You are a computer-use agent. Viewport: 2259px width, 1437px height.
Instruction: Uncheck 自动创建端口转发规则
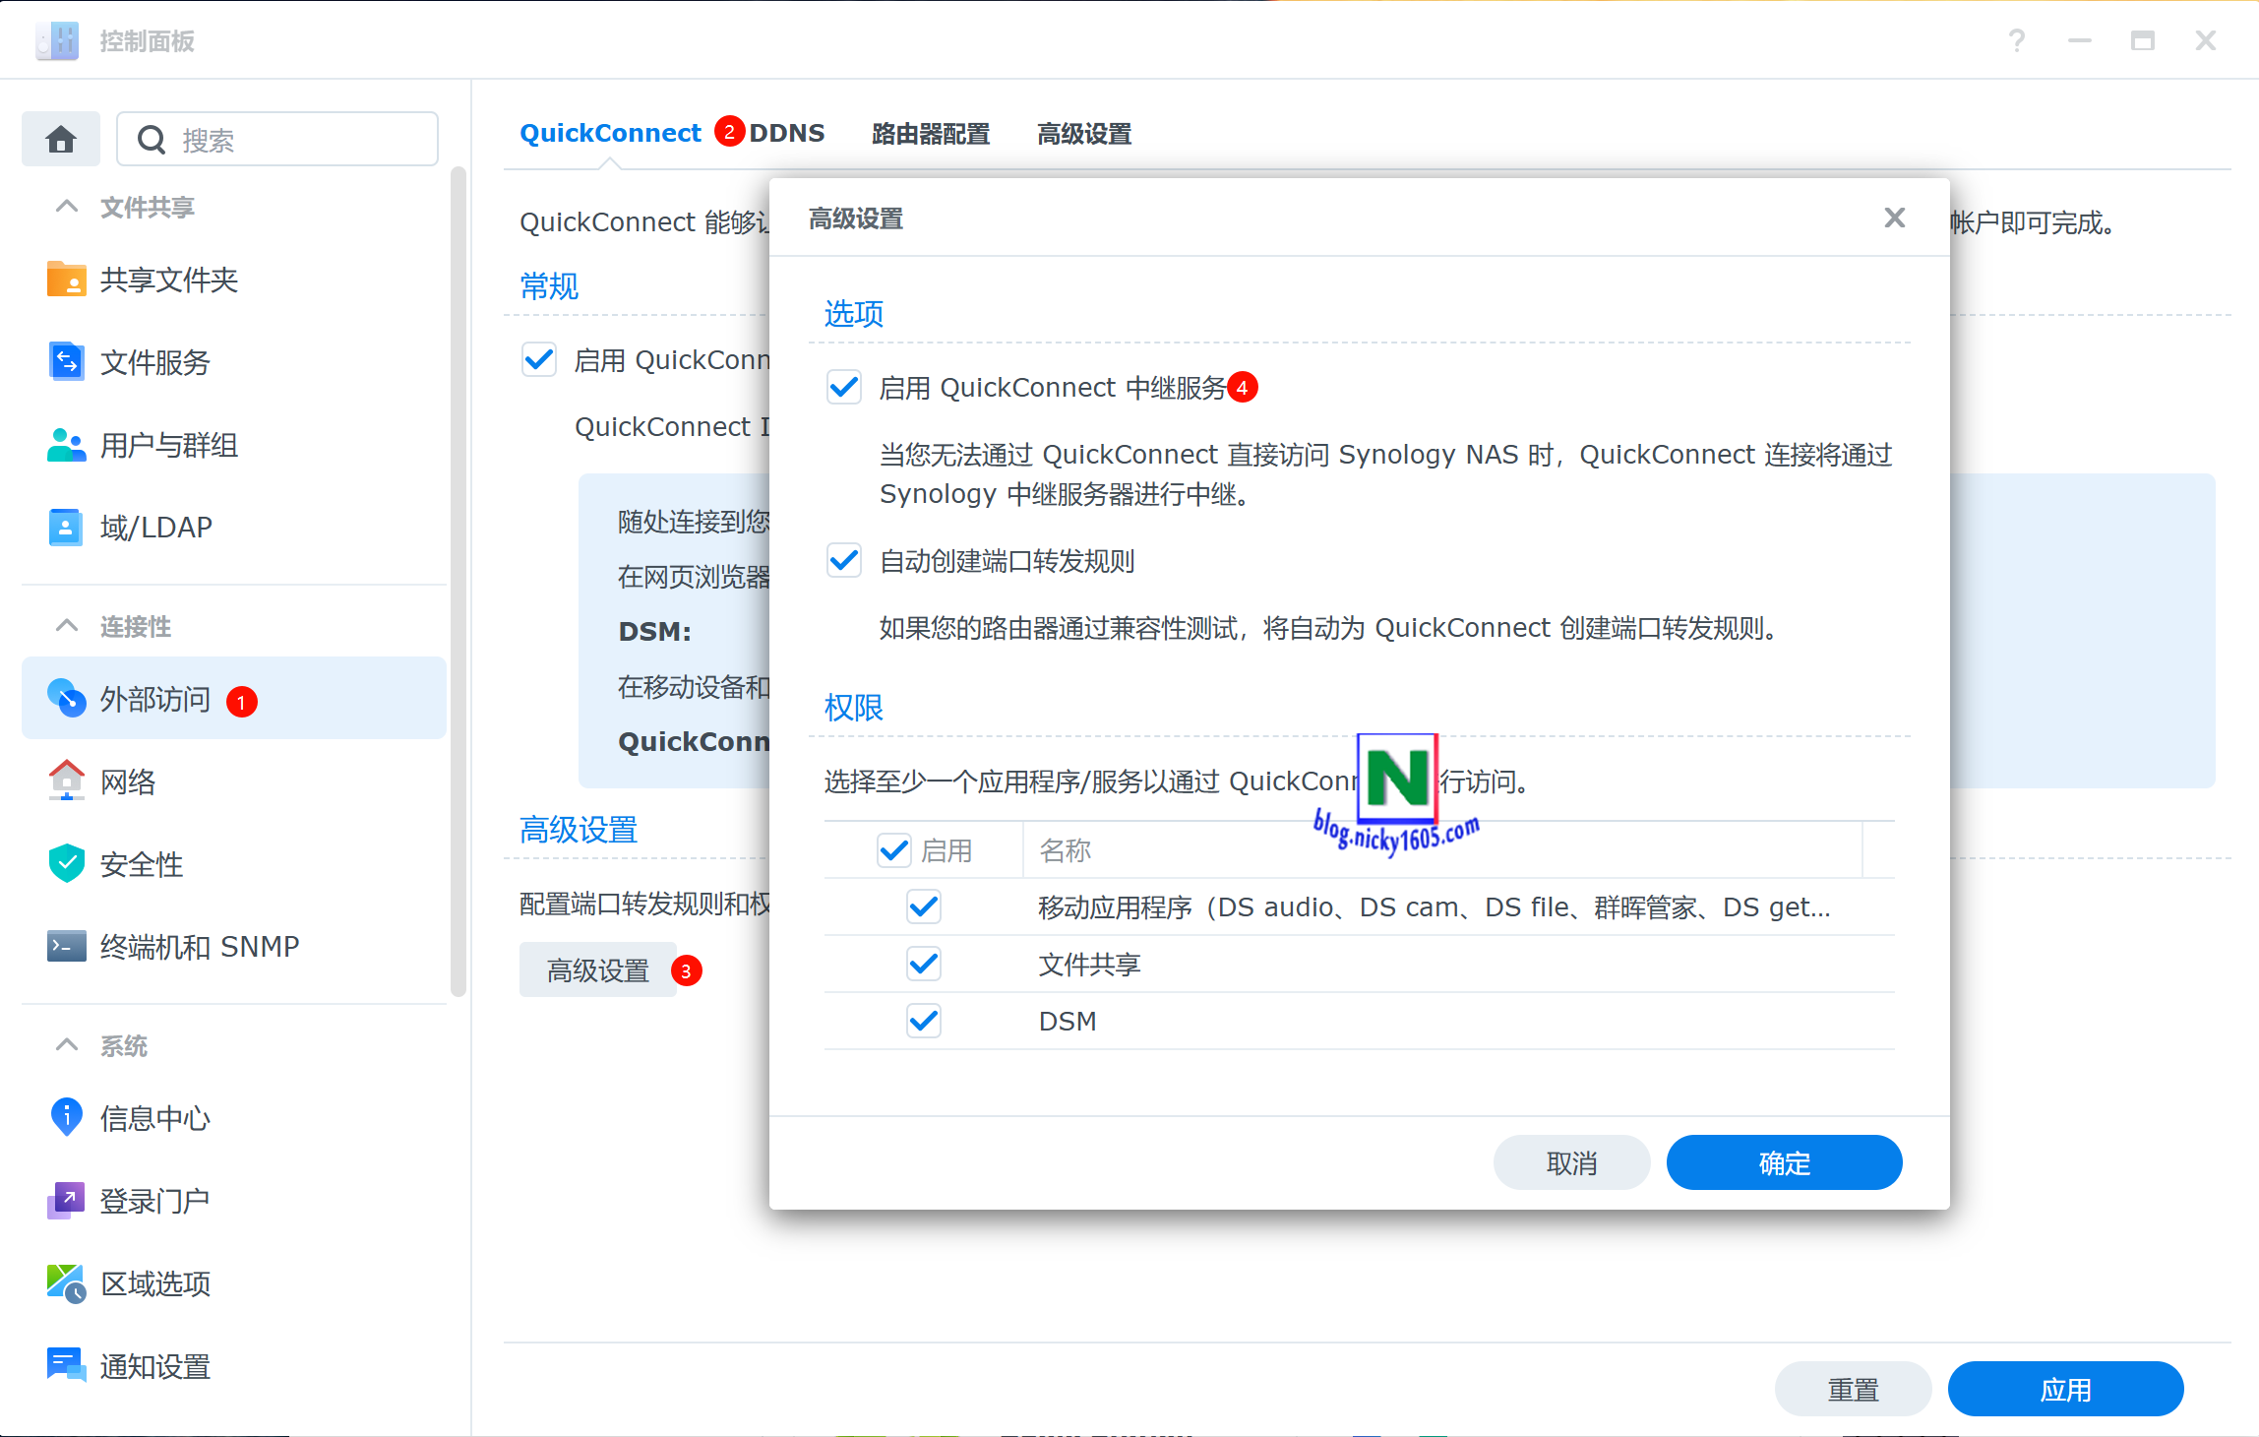click(x=843, y=560)
